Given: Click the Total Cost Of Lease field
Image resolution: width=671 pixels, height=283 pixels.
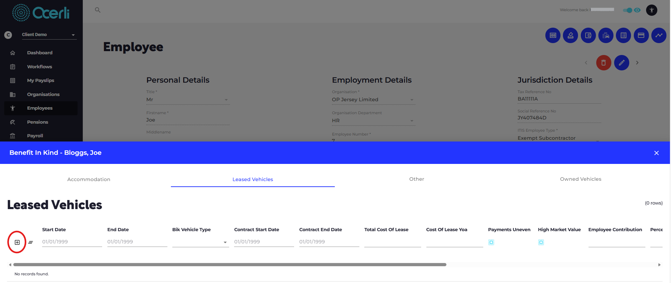Looking at the screenshot, I should point(392,242).
